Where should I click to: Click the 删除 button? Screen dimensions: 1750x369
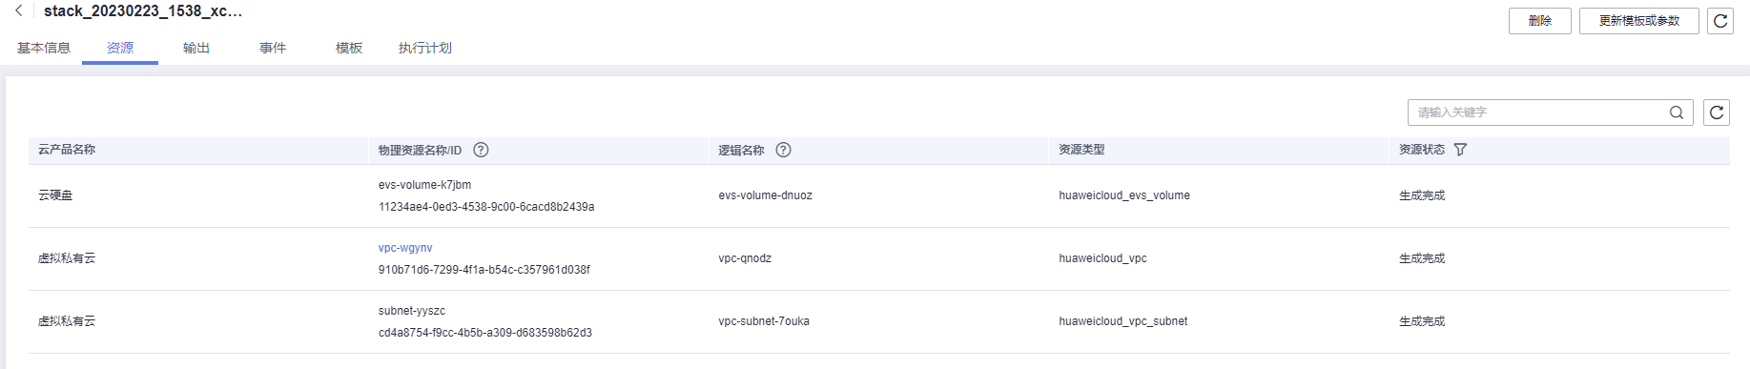coord(1540,21)
